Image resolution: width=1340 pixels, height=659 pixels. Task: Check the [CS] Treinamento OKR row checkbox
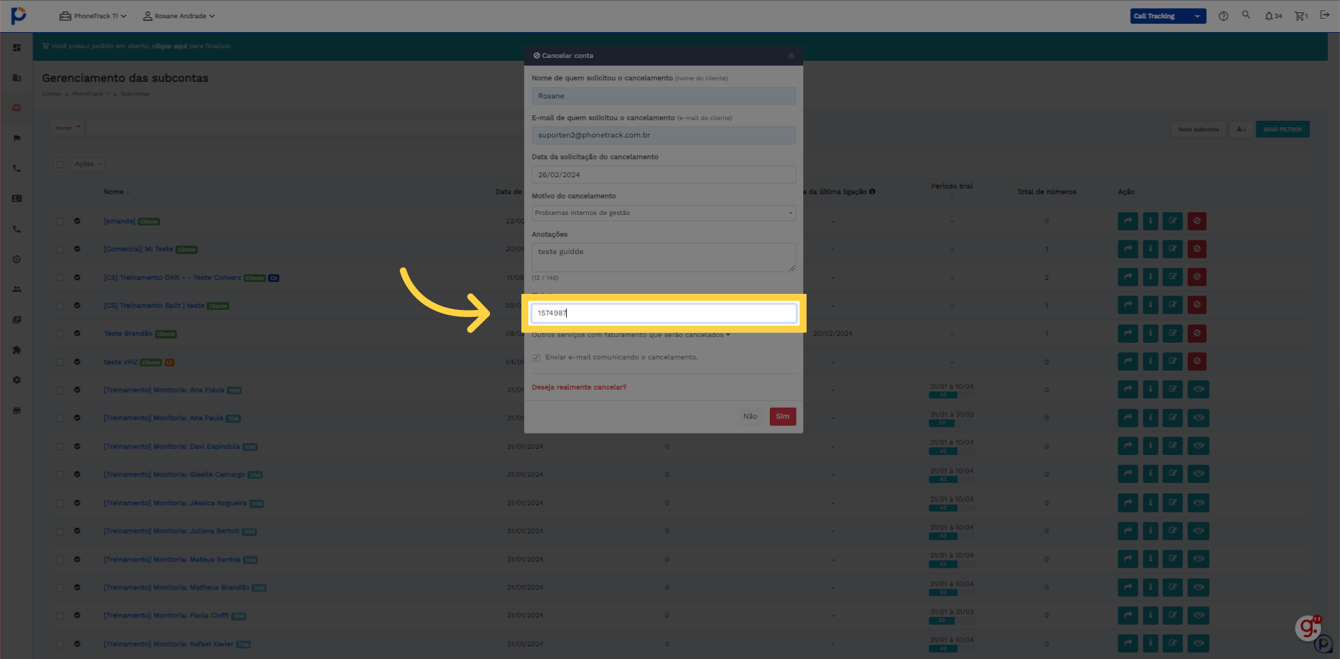tap(60, 278)
